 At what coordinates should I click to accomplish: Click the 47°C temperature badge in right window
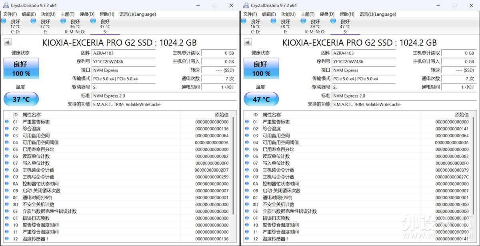tap(261, 99)
